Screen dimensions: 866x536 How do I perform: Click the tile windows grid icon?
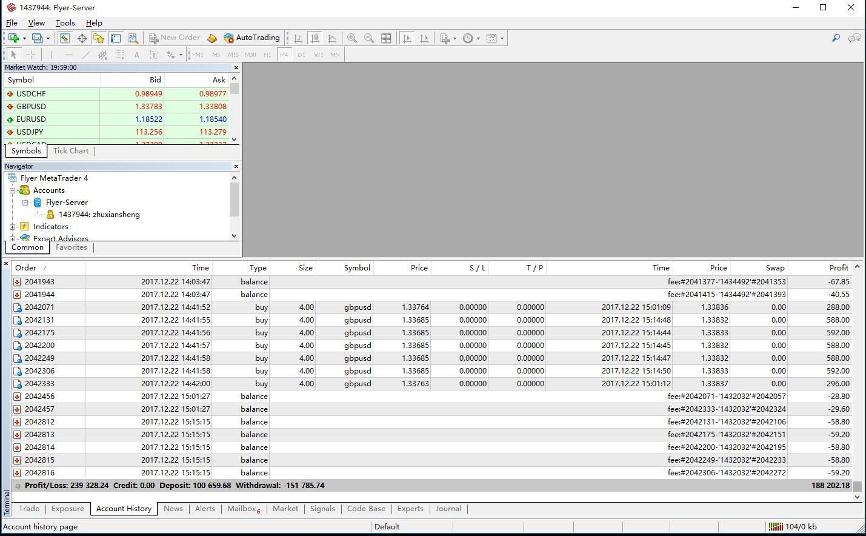pyautogui.click(x=386, y=38)
